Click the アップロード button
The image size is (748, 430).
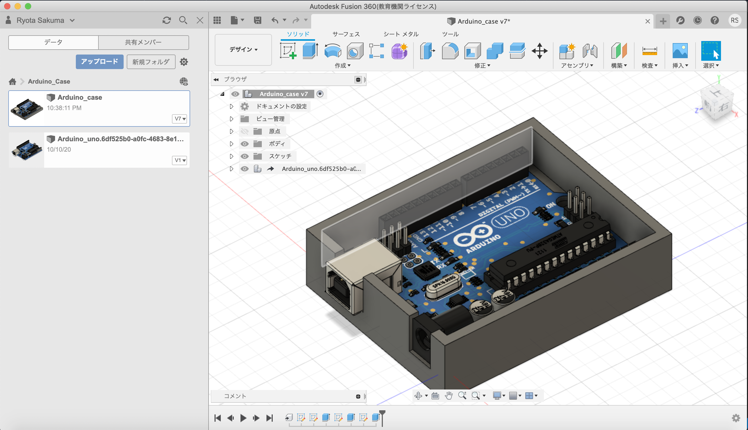pyautogui.click(x=99, y=62)
